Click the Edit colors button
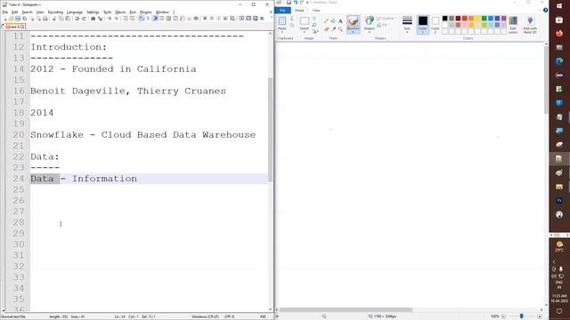 tap(513, 25)
